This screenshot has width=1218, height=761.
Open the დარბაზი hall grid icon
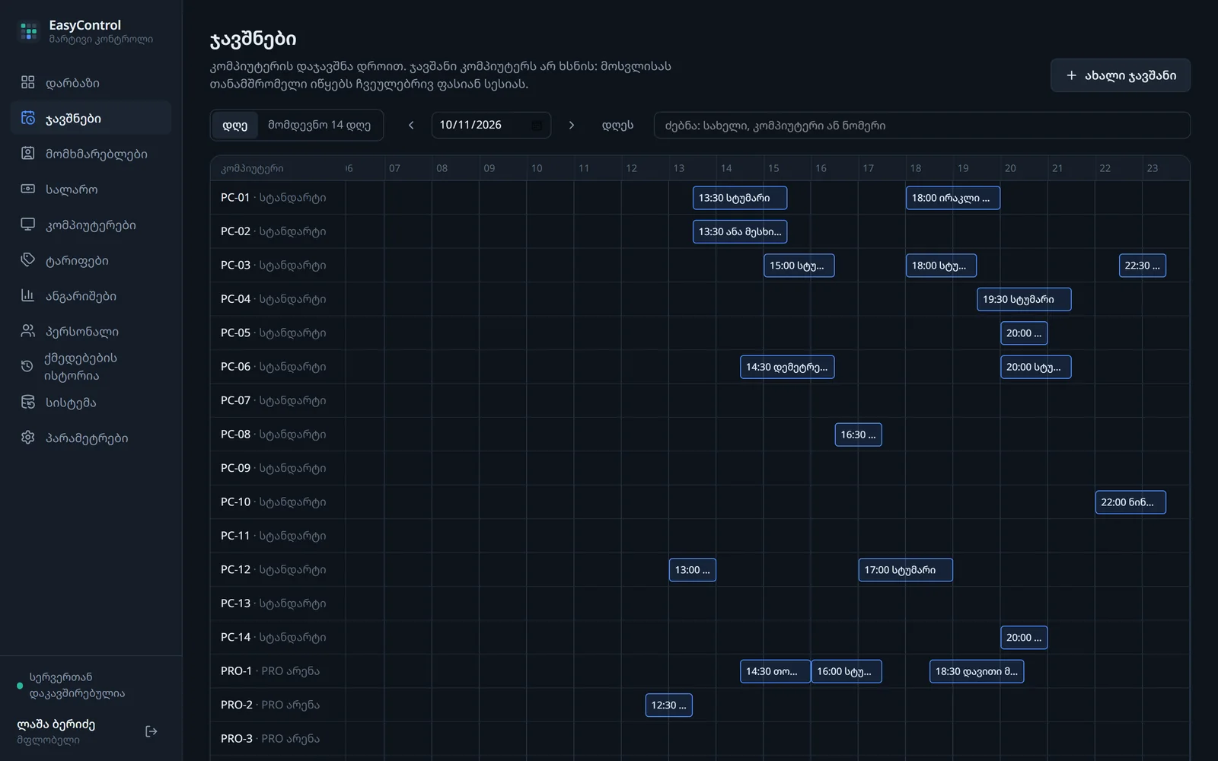pos(28,82)
